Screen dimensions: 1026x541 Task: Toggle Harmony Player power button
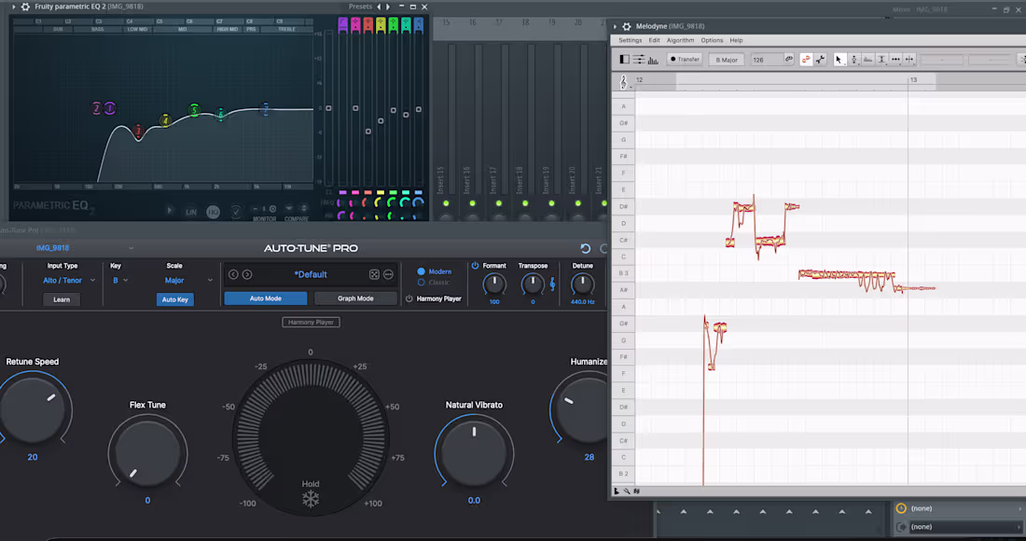[409, 299]
